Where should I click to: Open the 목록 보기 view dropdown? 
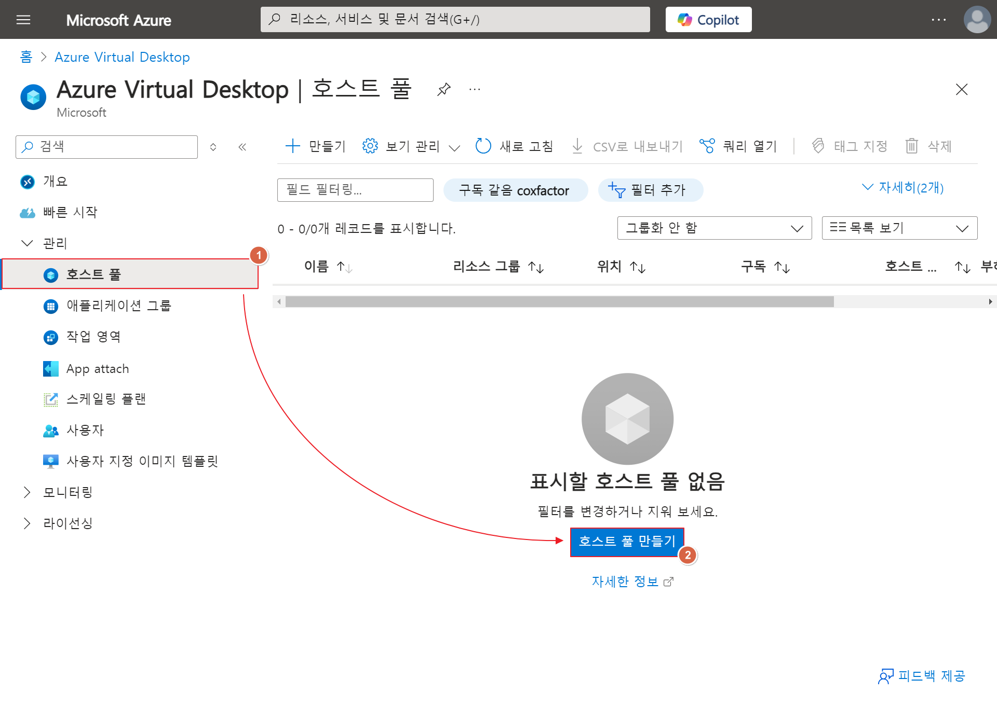tap(899, 228)
